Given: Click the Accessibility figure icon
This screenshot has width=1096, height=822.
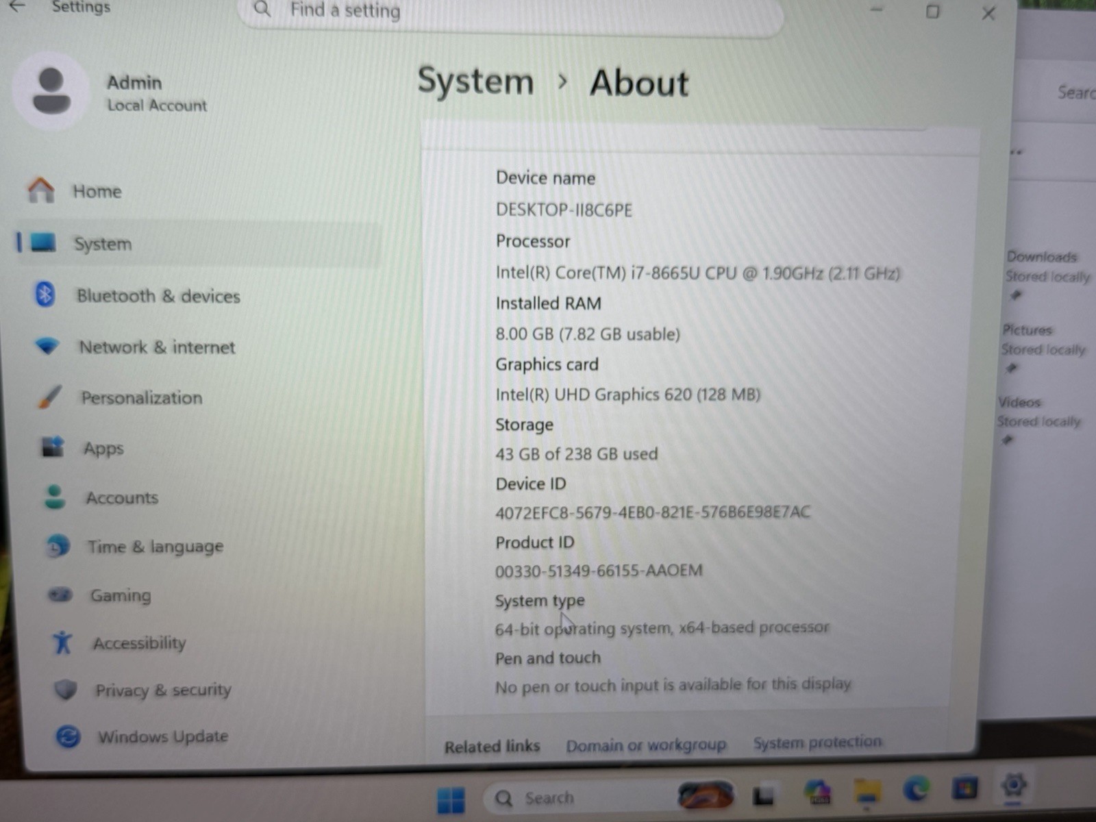Looking at the screenshot, I should tap(62, 642).
